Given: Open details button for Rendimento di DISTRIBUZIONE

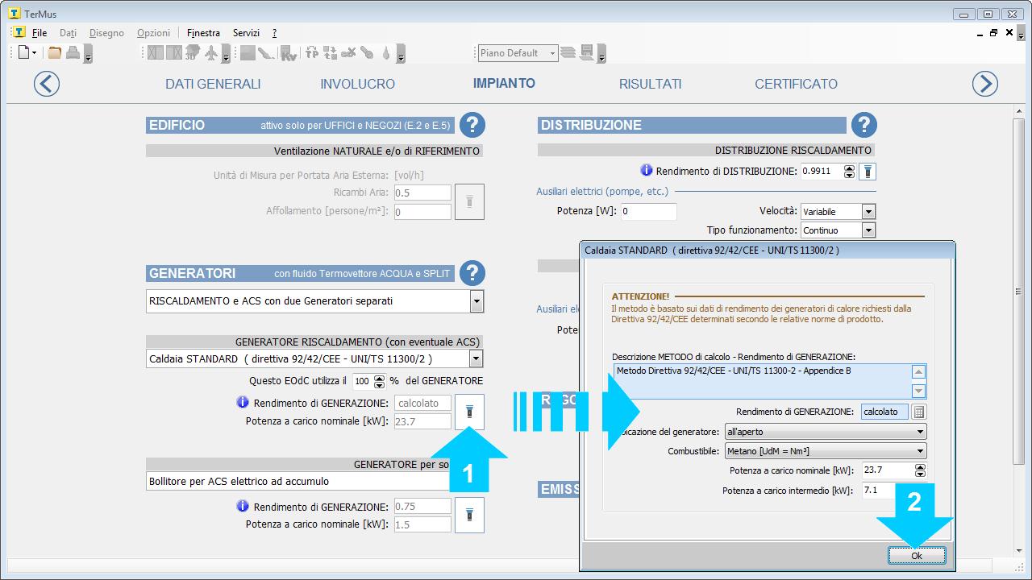Looking at the screenshot, I should tap(868, 172).
